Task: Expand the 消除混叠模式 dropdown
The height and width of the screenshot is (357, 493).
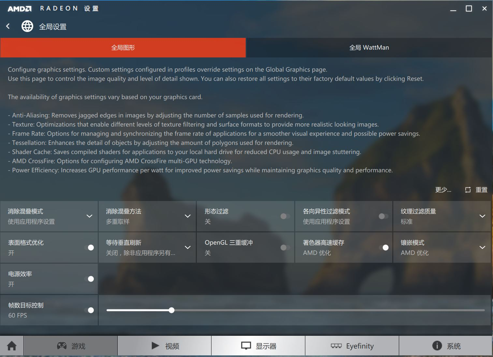Action: [89, 216]
